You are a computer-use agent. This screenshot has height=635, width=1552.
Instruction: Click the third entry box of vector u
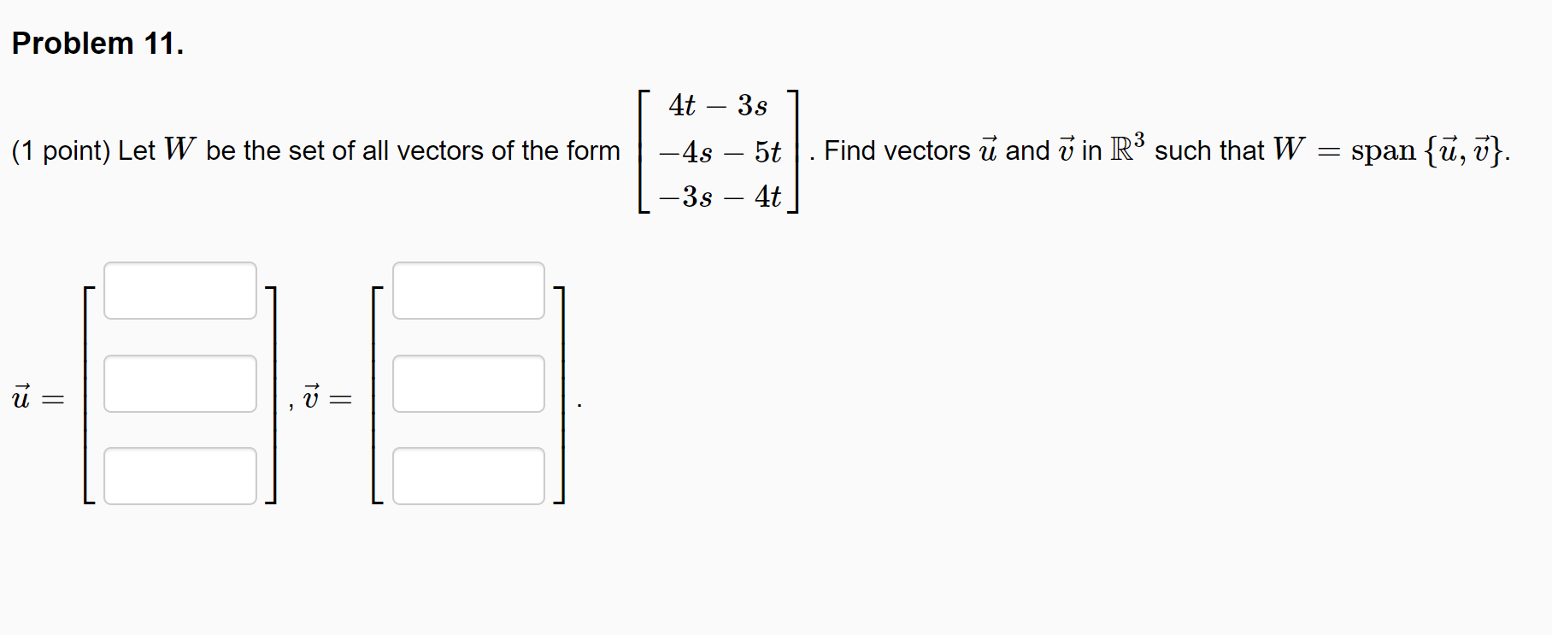click(x=179, y=476)
